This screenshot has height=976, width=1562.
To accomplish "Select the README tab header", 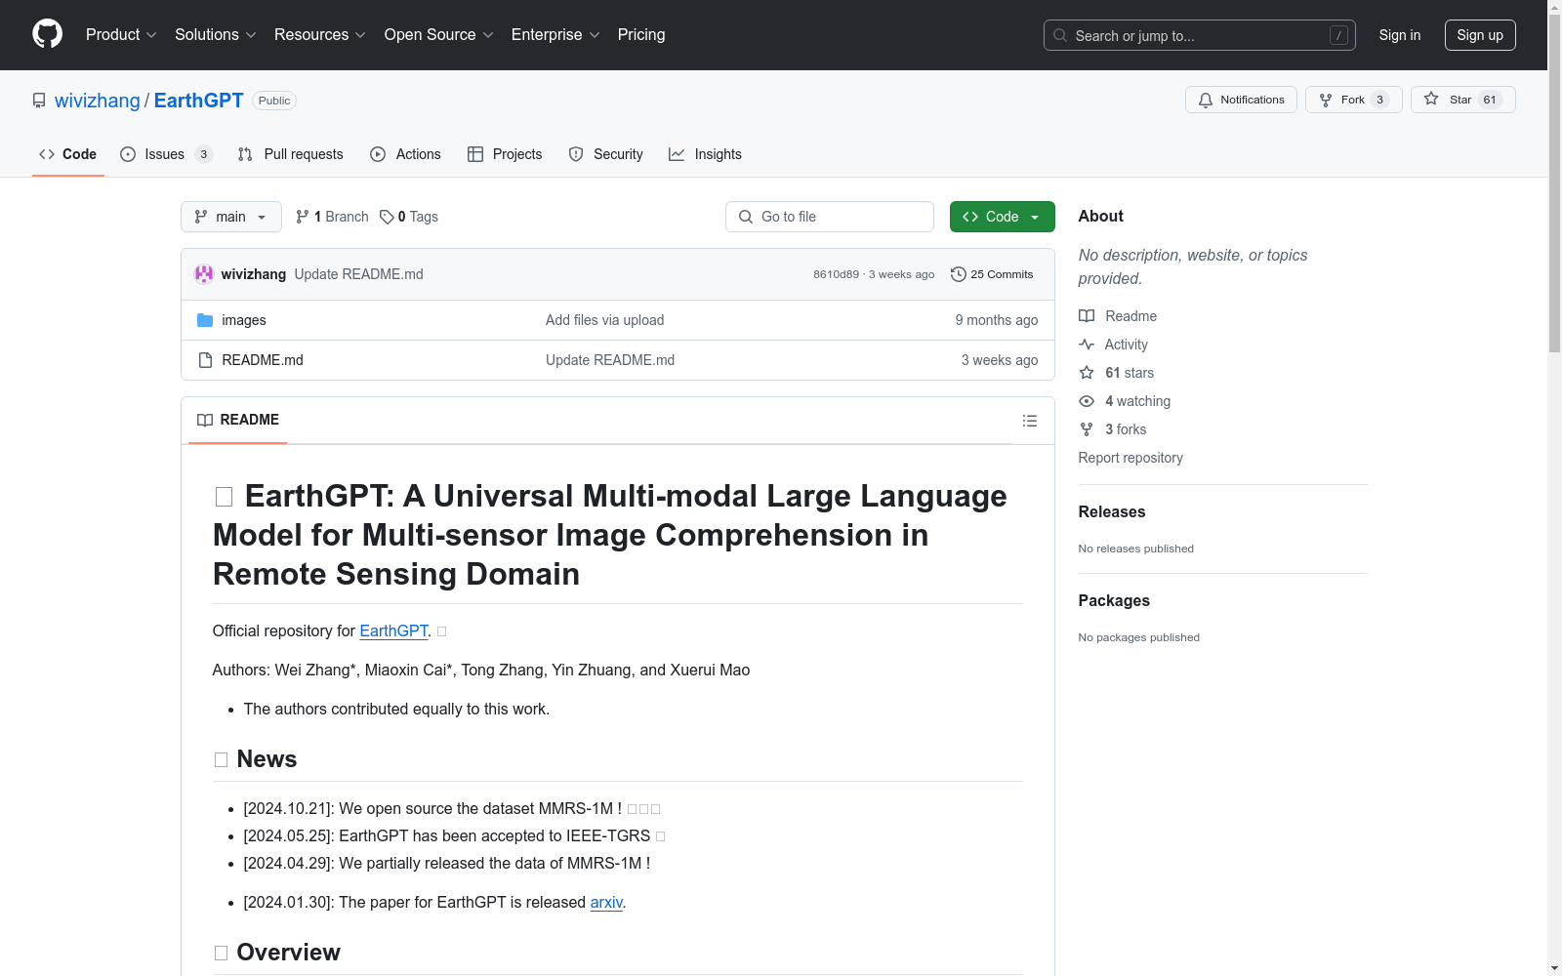I will point(238,420).
